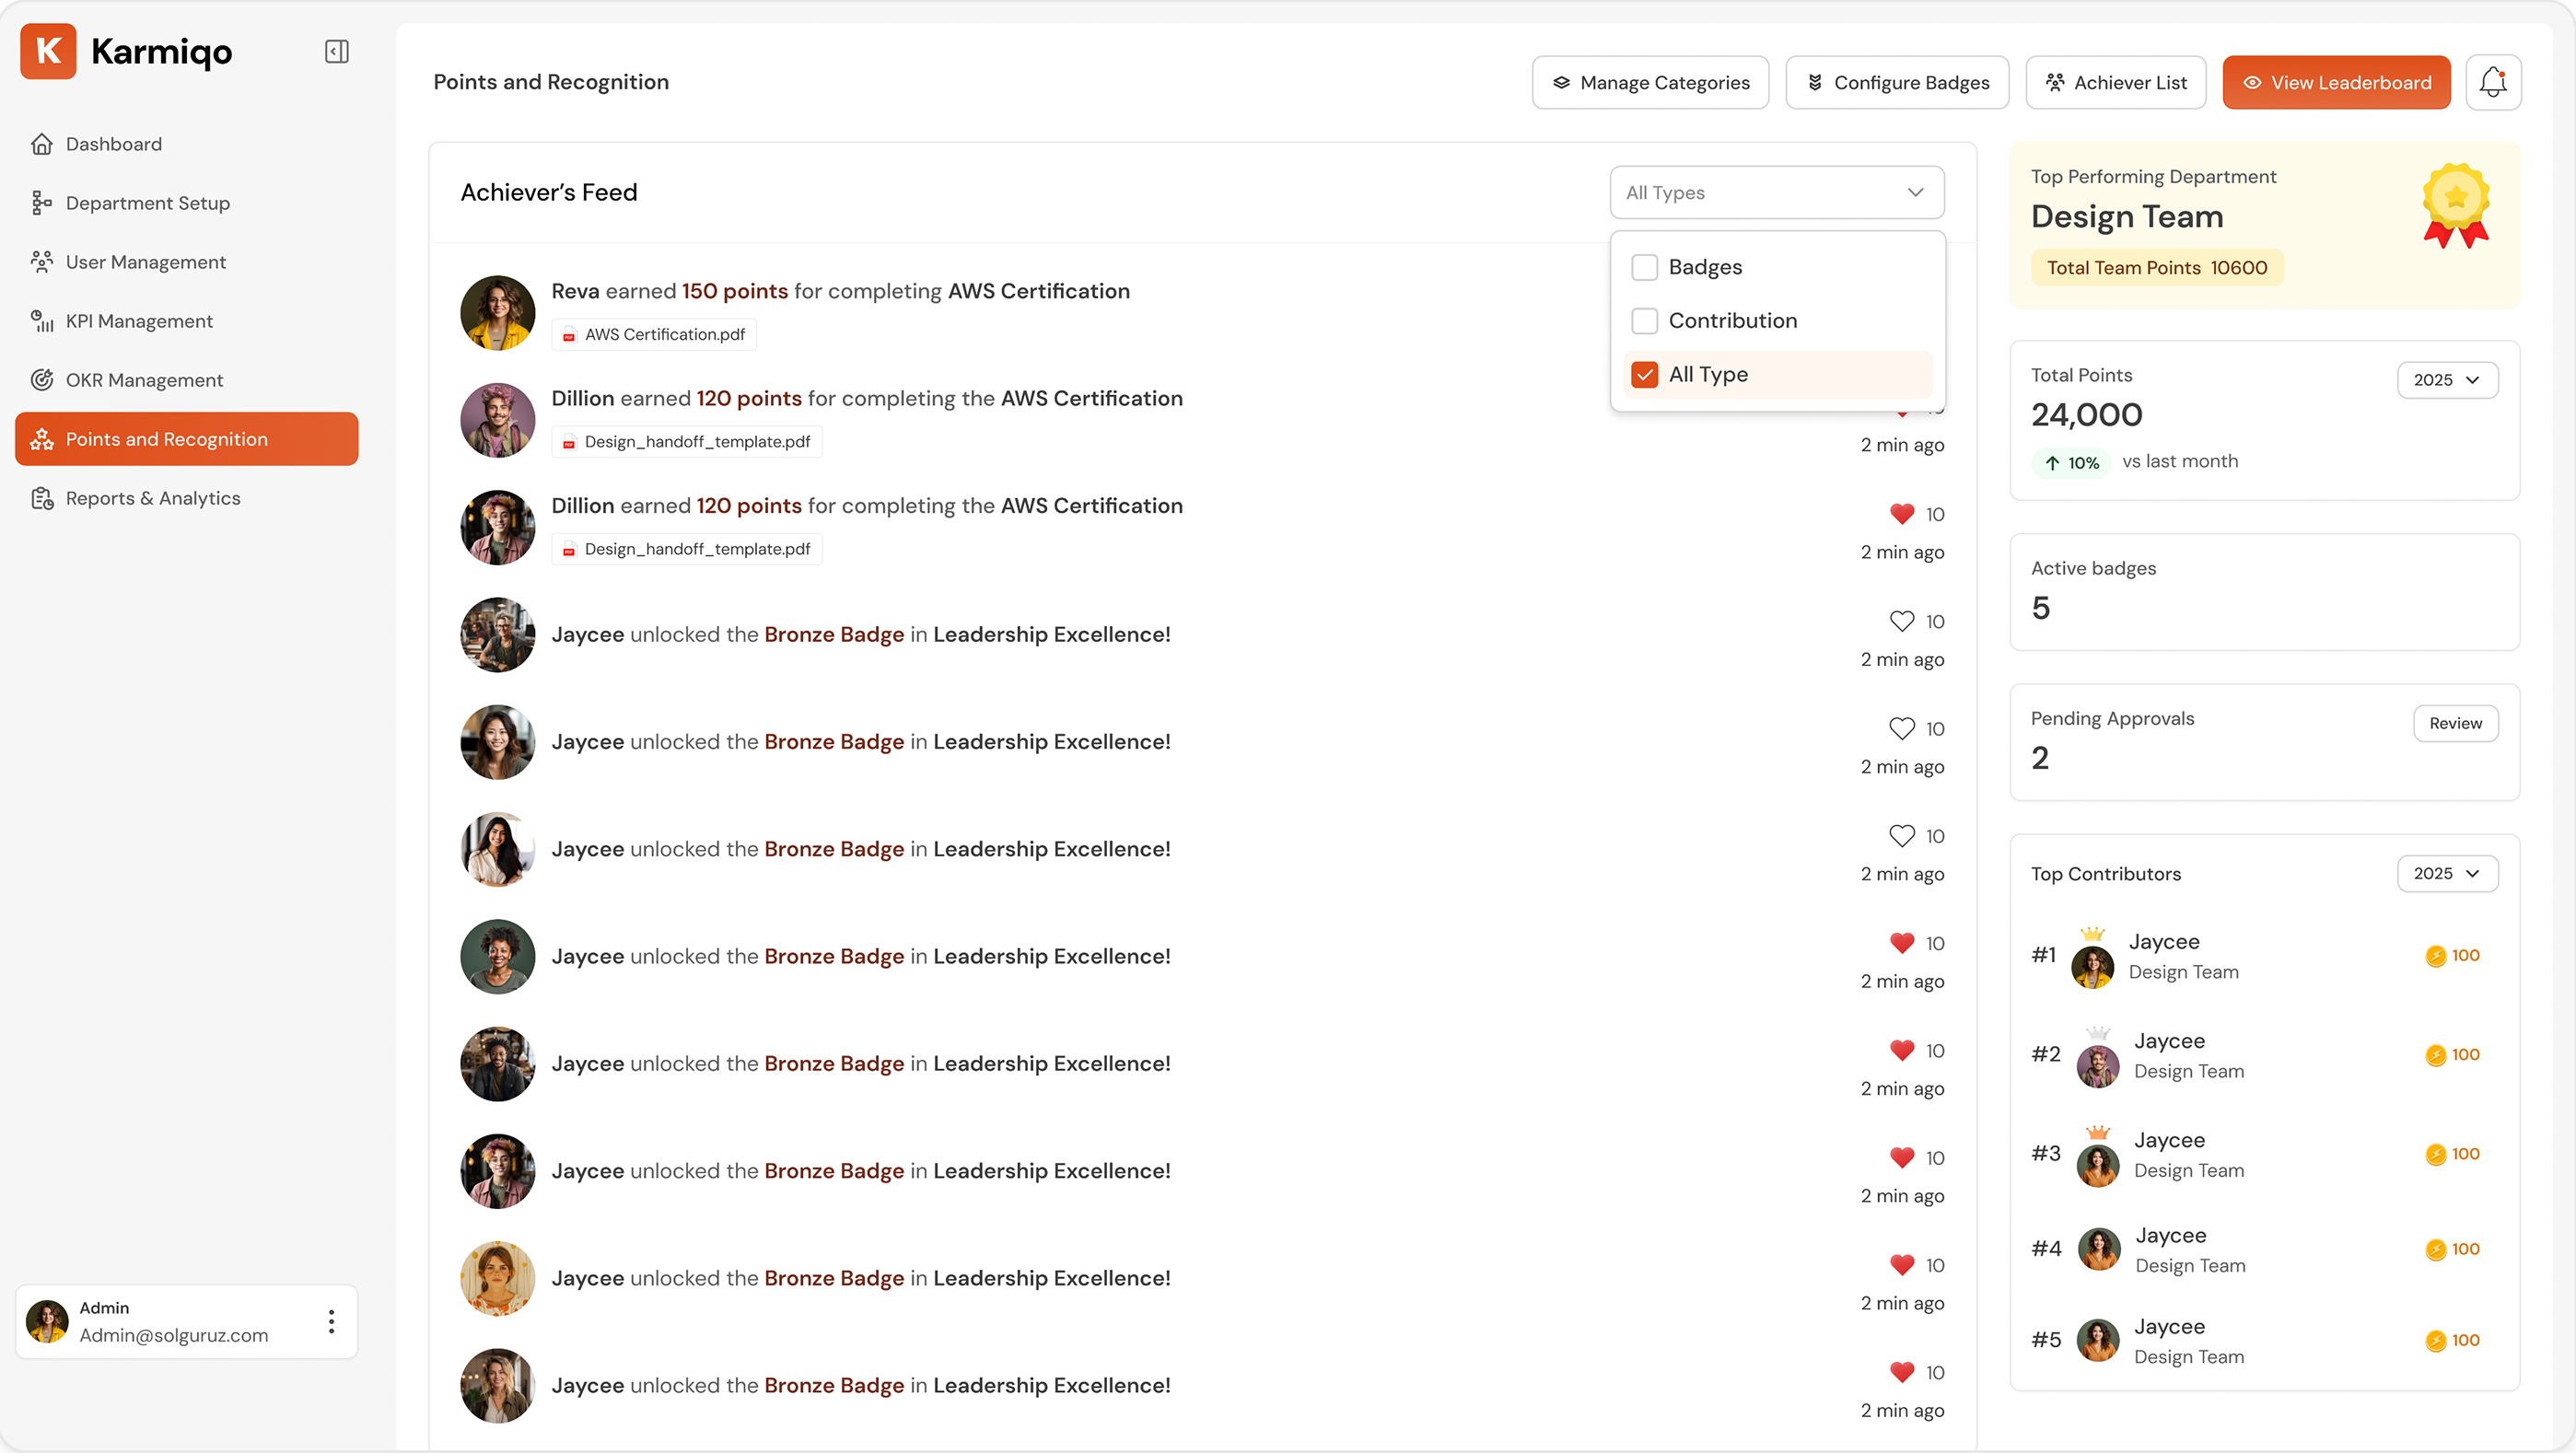
Task: Uncheck the All Type option
Action: coord(1644,374)
